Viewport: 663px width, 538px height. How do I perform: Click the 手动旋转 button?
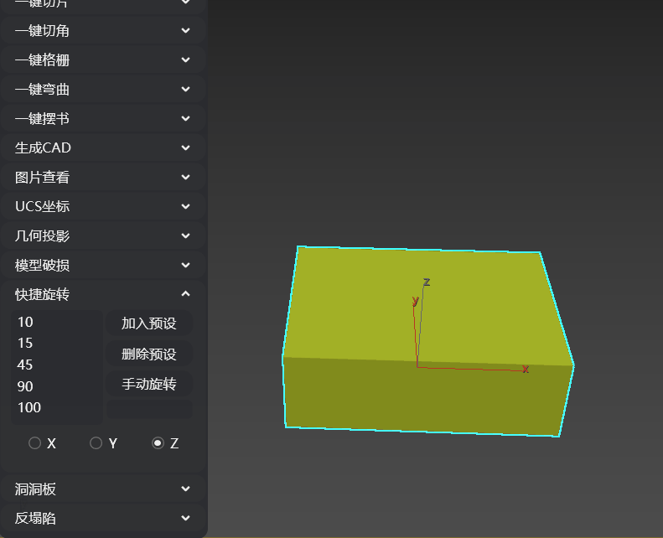click(149, 384)
